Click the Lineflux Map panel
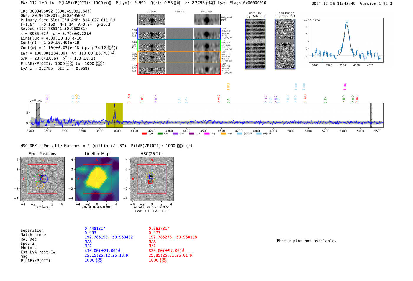 pyautogui.click(x=97, y=179)
